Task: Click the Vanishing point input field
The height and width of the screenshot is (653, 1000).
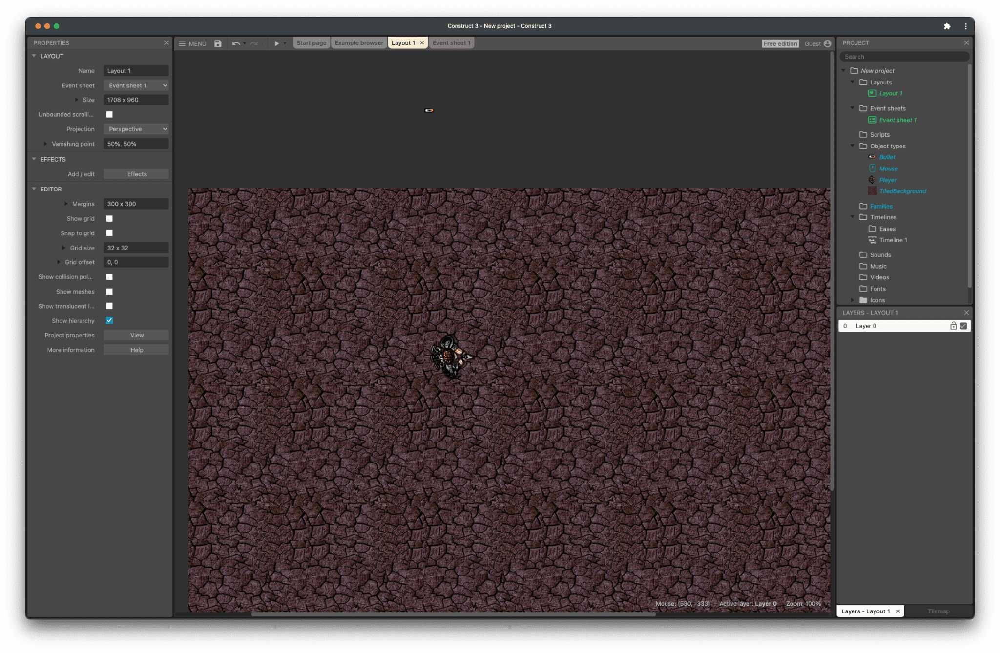Action: click(135, 144)
